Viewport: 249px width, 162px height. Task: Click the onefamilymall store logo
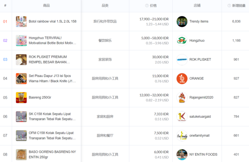[182, 136]
